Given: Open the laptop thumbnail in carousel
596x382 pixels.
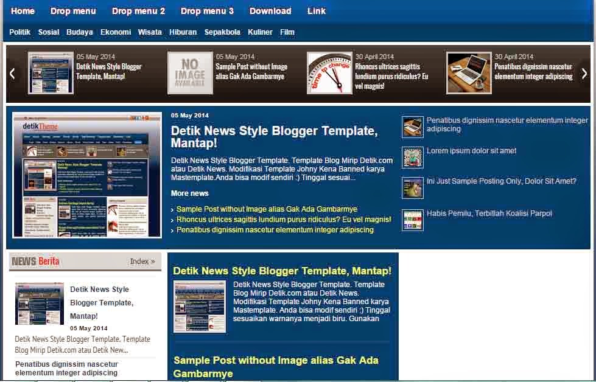Looking at the screenshot, I should [469, 73].
